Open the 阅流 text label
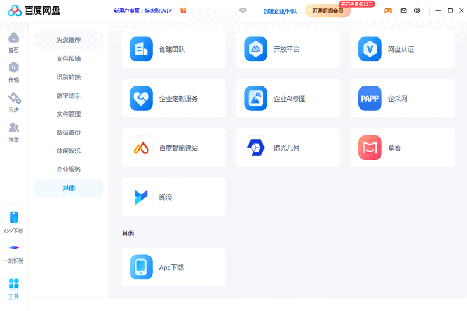Image resolution: width=467 pixels, height=311 pixels. coord(166,197)
